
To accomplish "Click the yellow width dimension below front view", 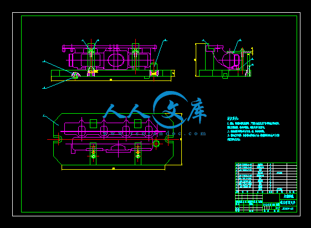I will coord(111,79).
